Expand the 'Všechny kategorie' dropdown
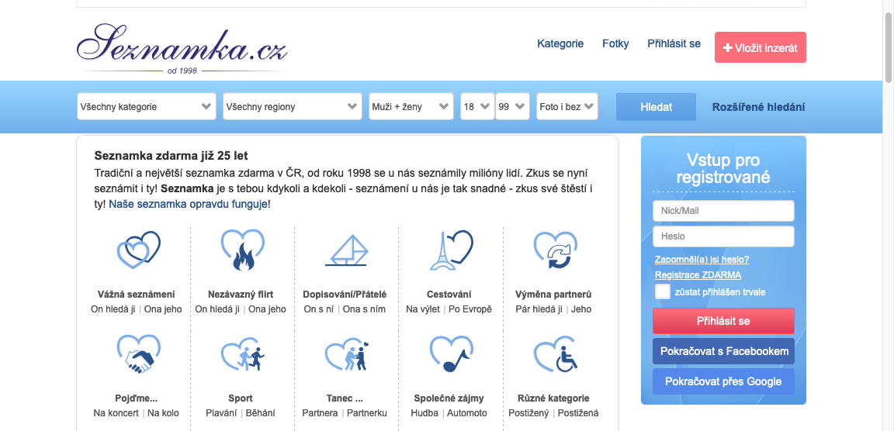The image size is (894, 431). 146,107
